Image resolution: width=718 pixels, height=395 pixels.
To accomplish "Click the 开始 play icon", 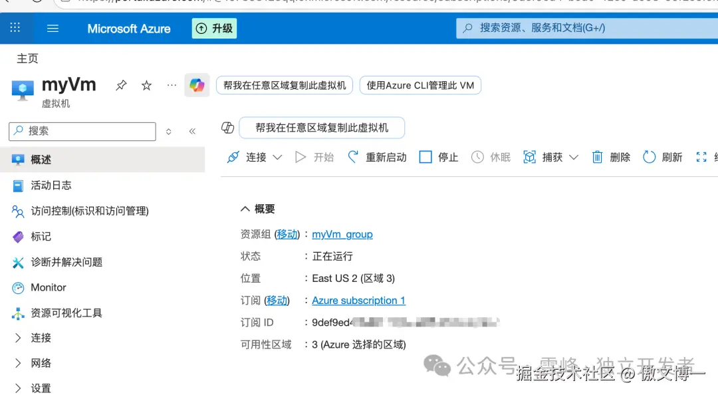I will (300, 157).
